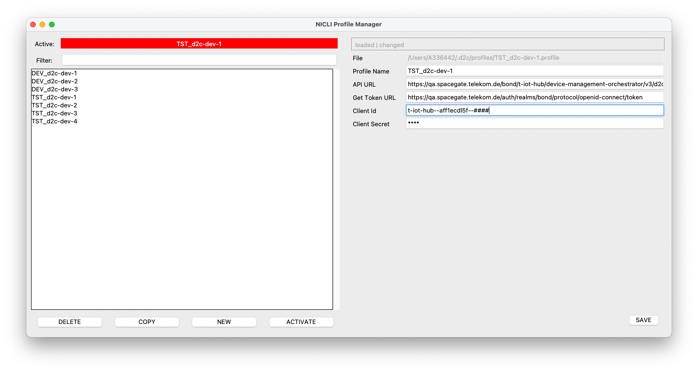The height and width of the screenshot is (372, 698).
Task: Click inside the API URL field
Action: pos(535,84)
